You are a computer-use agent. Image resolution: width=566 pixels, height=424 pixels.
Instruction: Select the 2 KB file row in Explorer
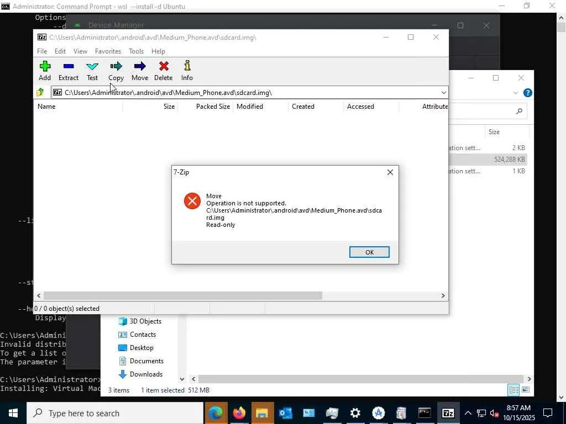tap(488, 148)
